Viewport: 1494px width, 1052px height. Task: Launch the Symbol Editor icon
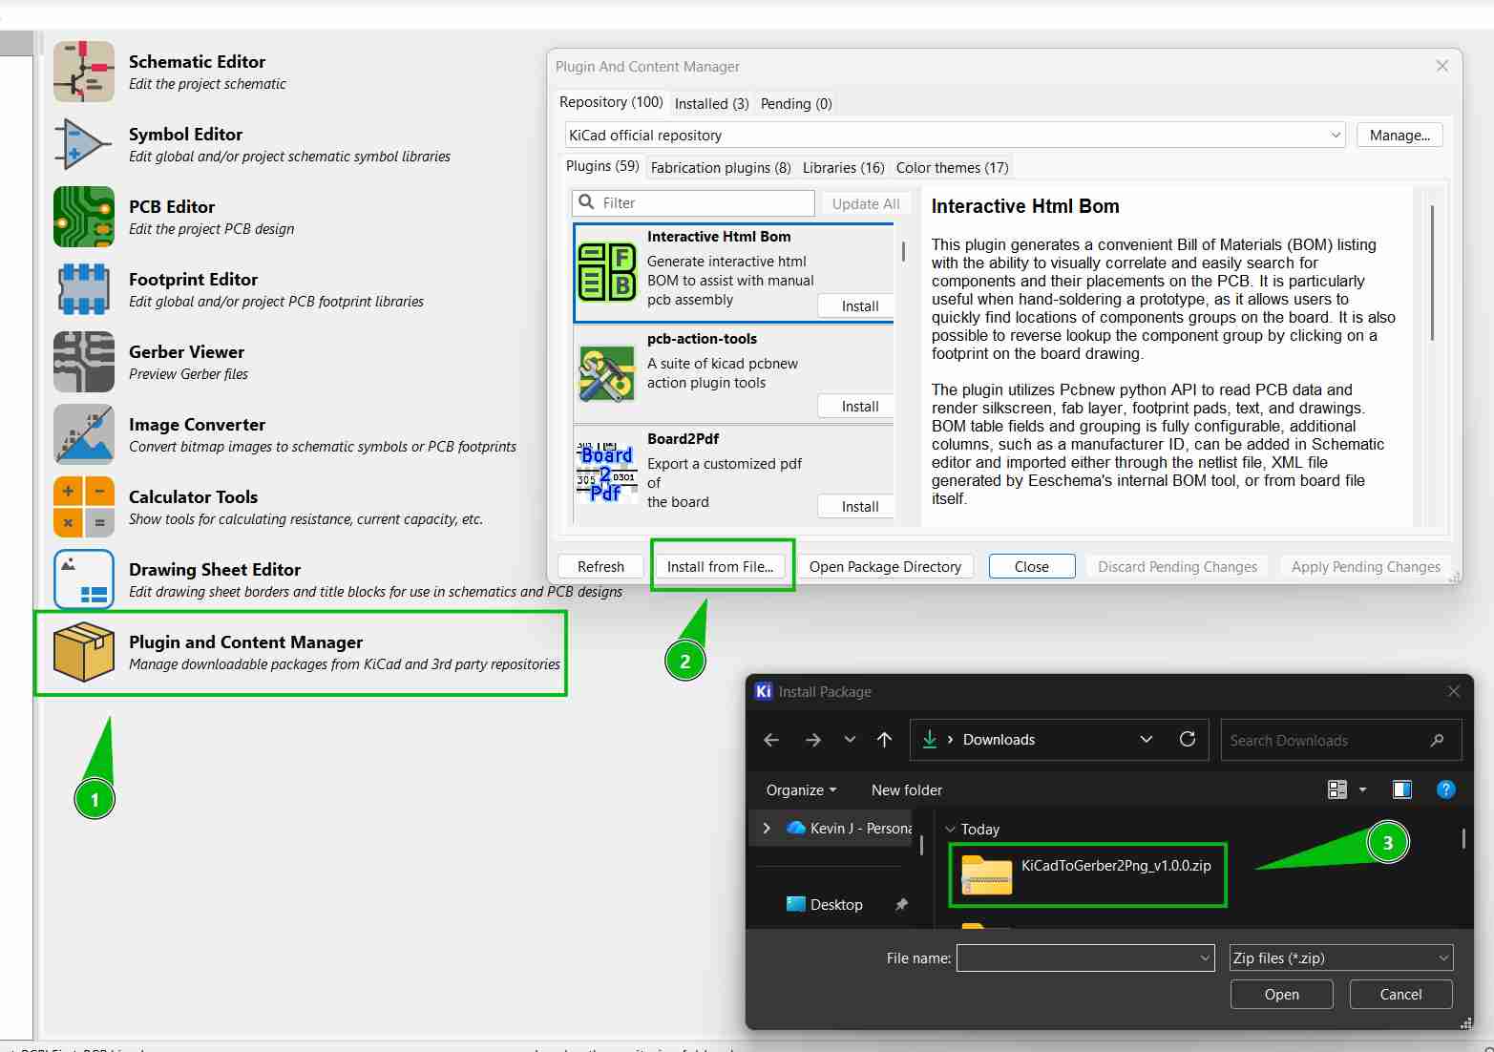[x=84, y=144]
